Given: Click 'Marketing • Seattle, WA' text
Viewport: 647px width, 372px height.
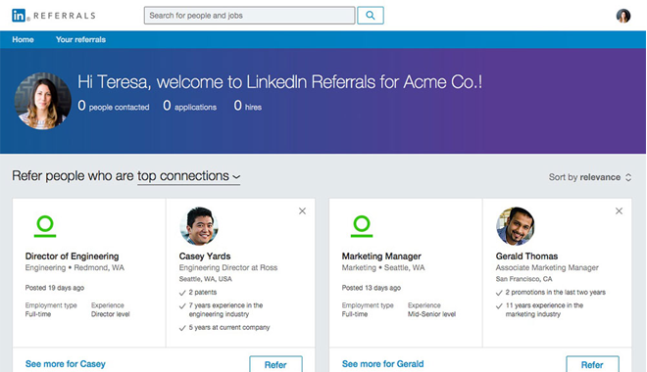Looking at the screenshot, I should (383, 268).
